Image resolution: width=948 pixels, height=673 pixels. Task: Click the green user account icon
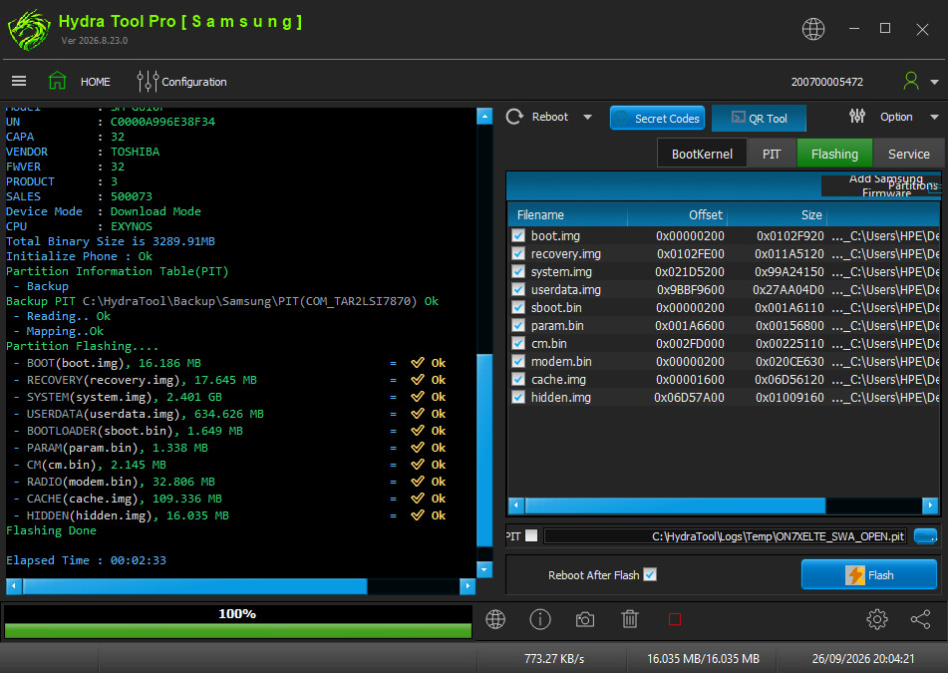(x=910, y=81)
